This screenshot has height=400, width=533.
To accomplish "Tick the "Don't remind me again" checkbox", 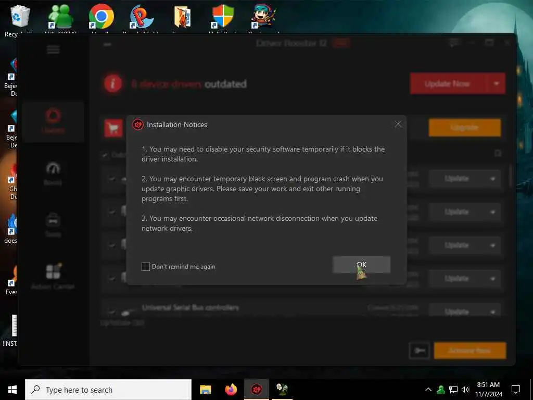I will click(146, 267).
